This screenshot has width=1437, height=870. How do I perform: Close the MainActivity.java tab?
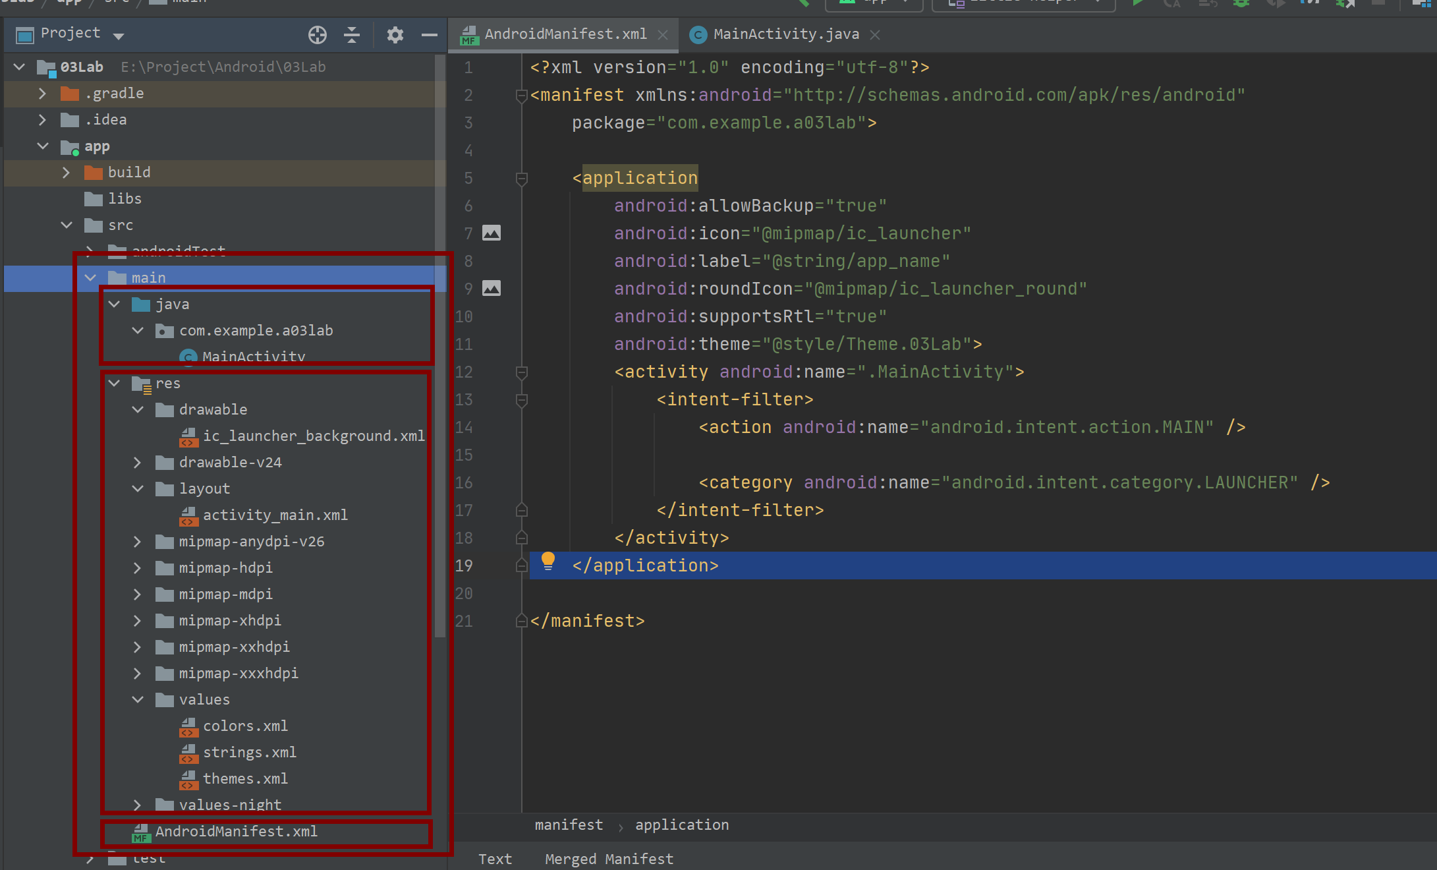tap(875, 35)
